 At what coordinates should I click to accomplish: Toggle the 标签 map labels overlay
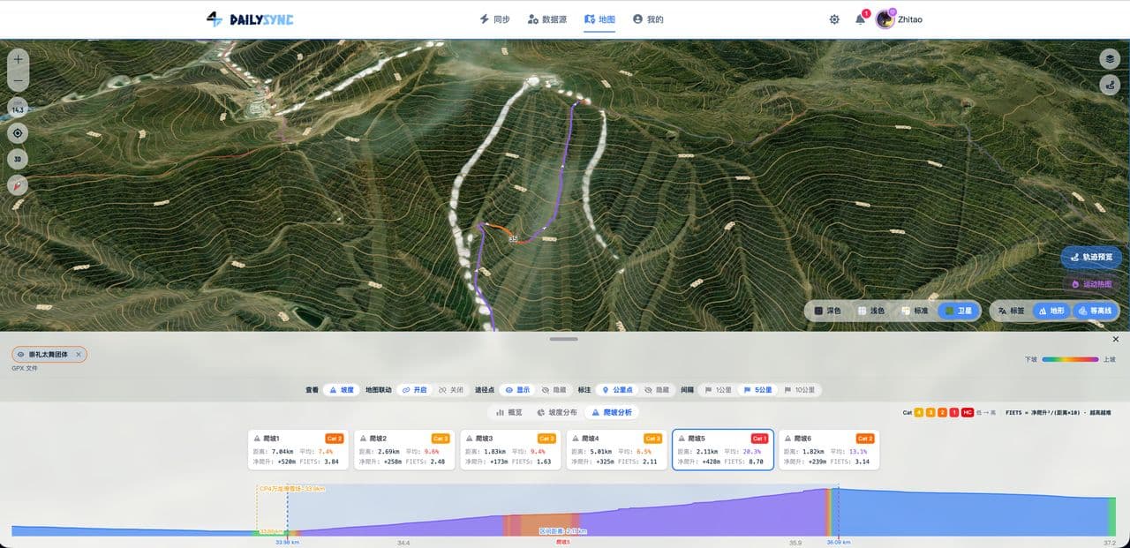point(1012,311)
